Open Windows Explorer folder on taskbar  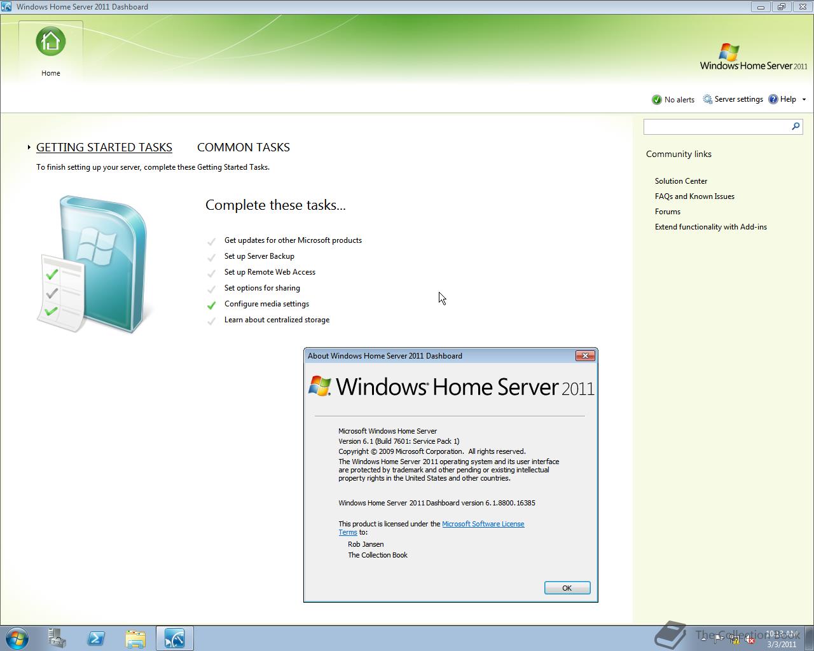pyautogui.click(x=135, y=638)
